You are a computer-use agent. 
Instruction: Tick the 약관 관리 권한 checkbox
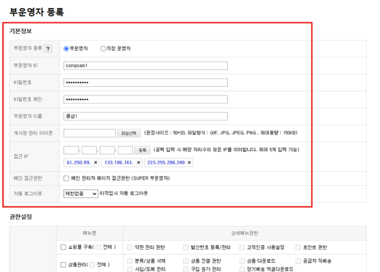[x=129, y=247]
